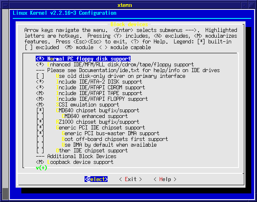Toggle Generic PCI bus-master DMA support
Viewport: 257px width, 202px height.
[x=40, y=134]
